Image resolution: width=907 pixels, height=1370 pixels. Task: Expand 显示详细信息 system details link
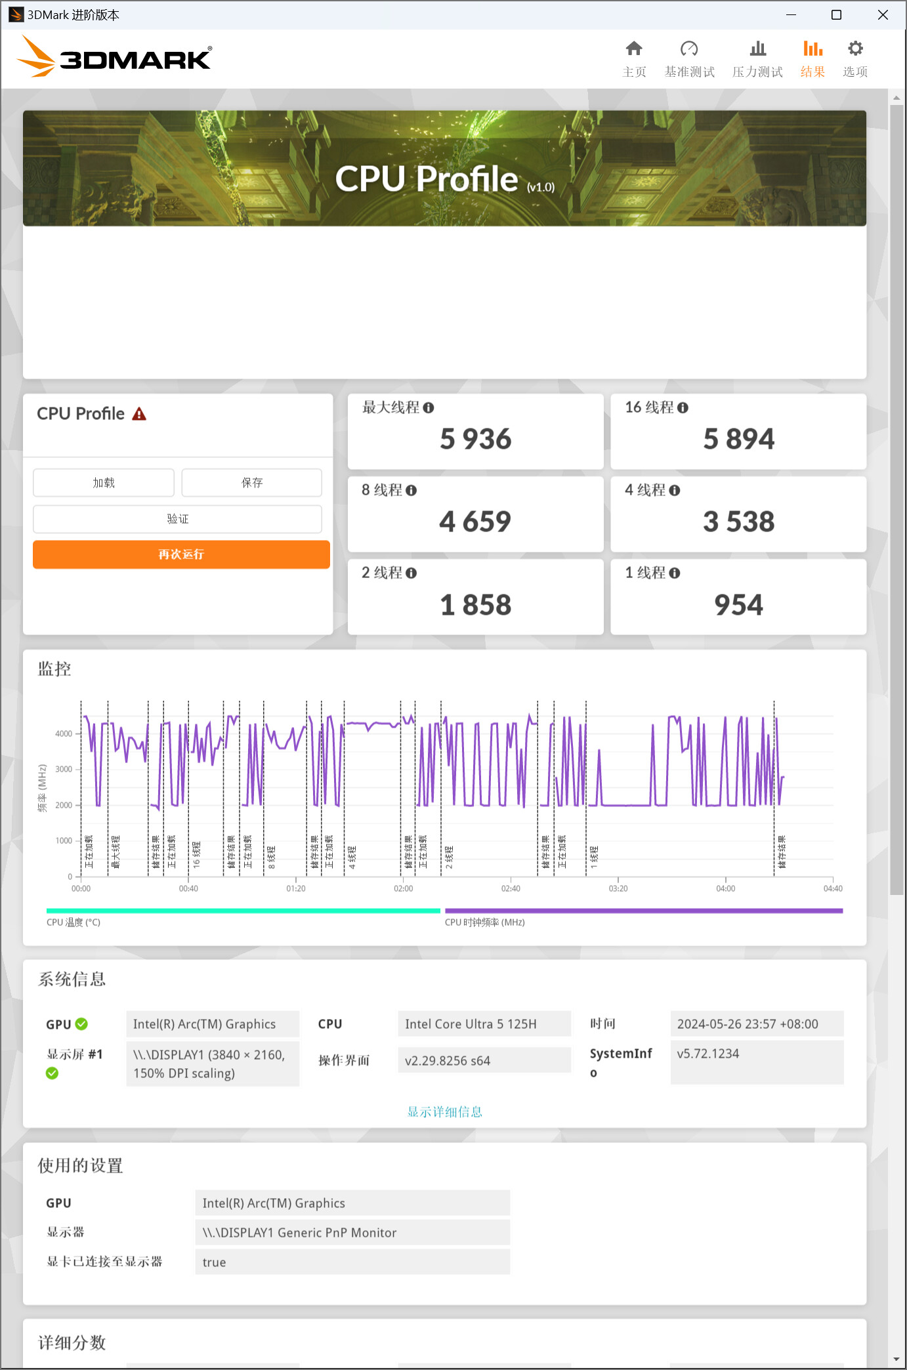click(x=444, y=1111)
